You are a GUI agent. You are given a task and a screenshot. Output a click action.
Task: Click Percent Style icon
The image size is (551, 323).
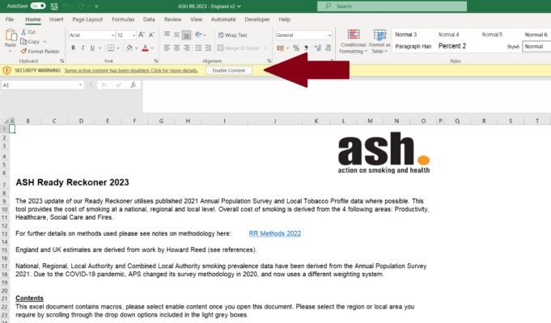pos(296,48)
